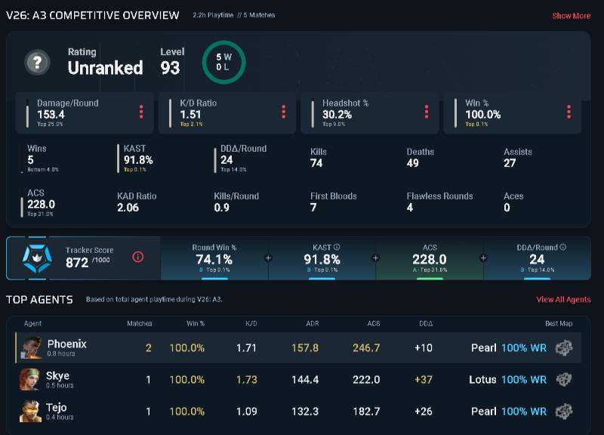Click the Show More link
The height and width of the screenshot is (435, 604).
coord(571,16)
